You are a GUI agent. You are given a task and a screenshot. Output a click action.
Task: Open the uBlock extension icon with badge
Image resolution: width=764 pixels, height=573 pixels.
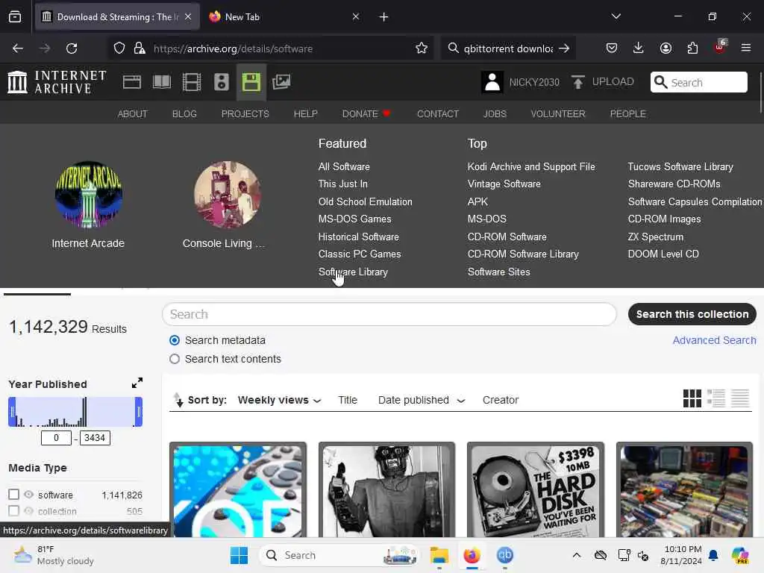(720, 47)
